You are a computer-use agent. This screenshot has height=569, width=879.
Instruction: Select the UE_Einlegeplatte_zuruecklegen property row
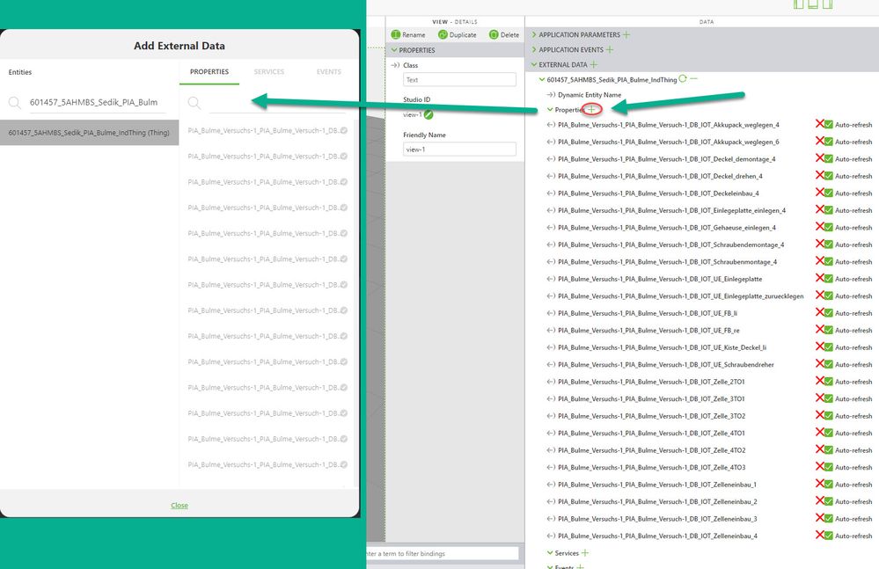click(680, 295)
